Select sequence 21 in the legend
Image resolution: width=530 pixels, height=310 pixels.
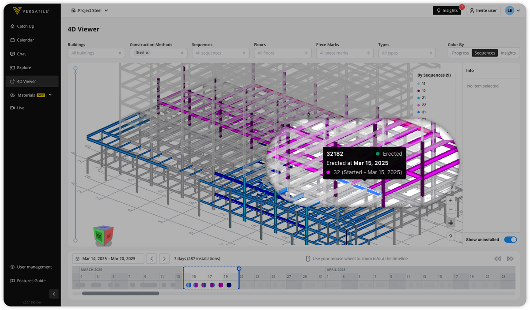tap(422, 98)
